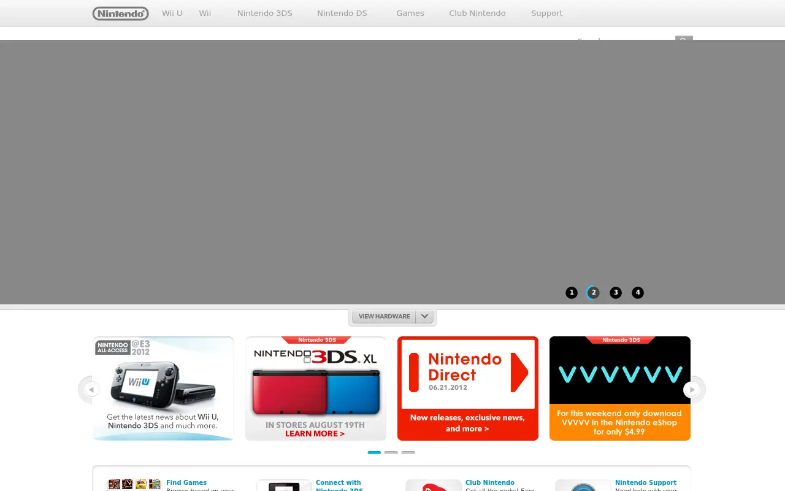Show second carousel page indicator
Viewport: 785px width, 491px height.
[391, 452]
